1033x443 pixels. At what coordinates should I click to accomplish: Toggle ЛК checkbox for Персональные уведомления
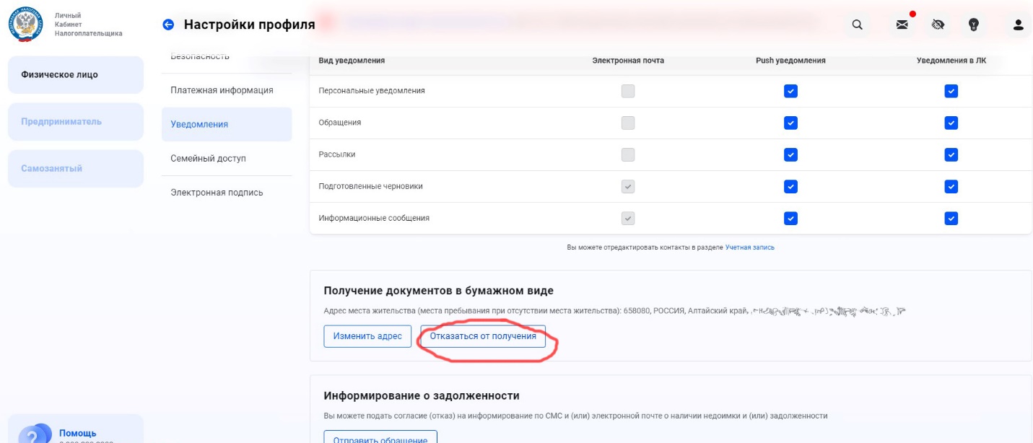point(951,91)
